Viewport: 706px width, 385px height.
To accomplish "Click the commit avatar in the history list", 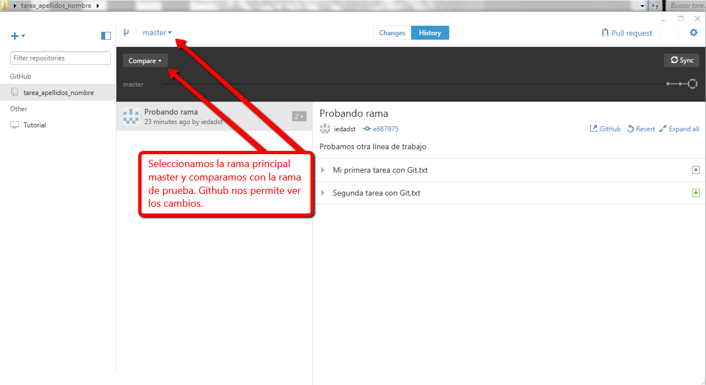I will (x=130, y=116).
